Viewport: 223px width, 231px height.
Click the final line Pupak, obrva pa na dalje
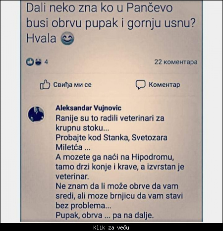(105, 215)
